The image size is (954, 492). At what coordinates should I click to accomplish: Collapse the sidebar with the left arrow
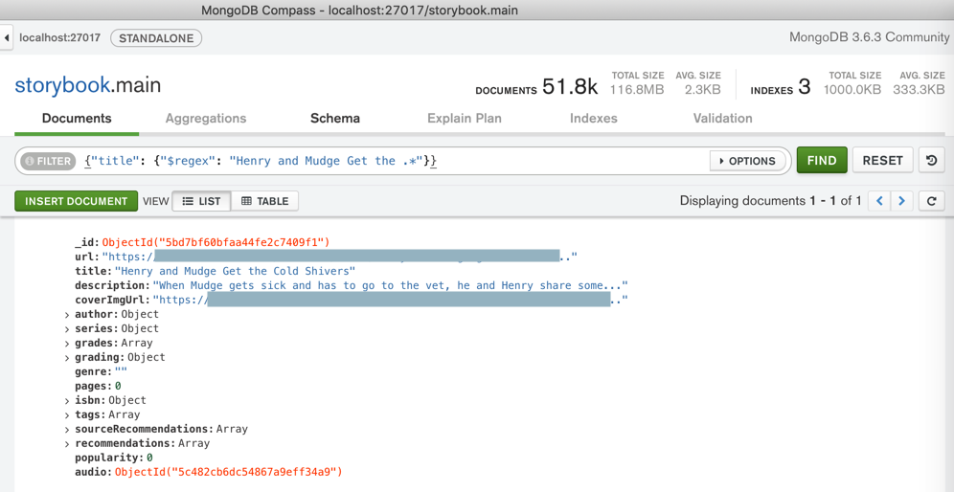point(7,38)
